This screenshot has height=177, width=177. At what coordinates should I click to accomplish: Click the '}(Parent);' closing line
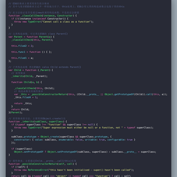coord(15,113)
